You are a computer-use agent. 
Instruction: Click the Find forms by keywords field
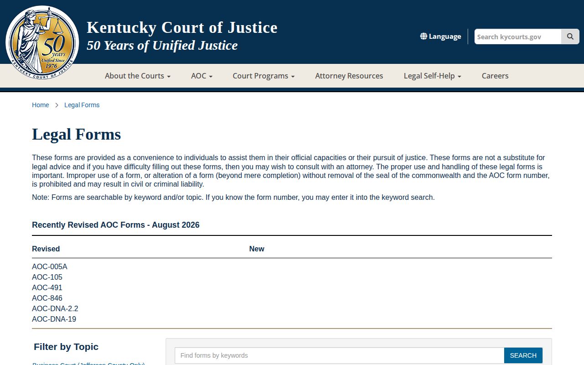(x=339, y=355)
